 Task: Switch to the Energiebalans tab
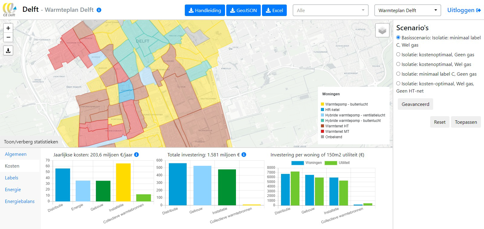click(20, 201)
